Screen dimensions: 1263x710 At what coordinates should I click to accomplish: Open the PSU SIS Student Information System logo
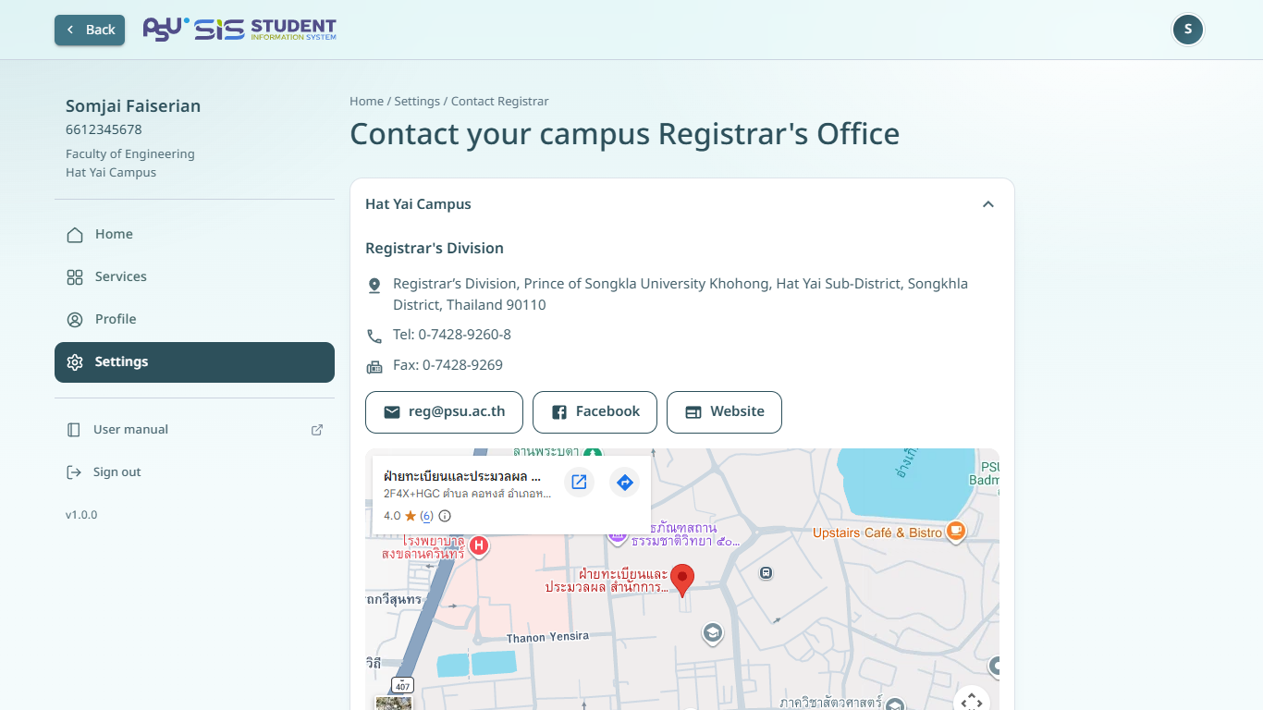(239, 30)
